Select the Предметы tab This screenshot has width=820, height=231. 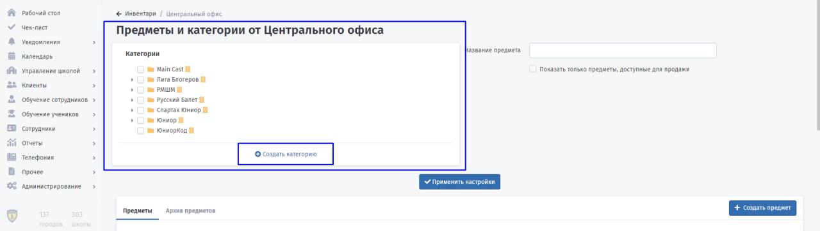coord(138,211)
